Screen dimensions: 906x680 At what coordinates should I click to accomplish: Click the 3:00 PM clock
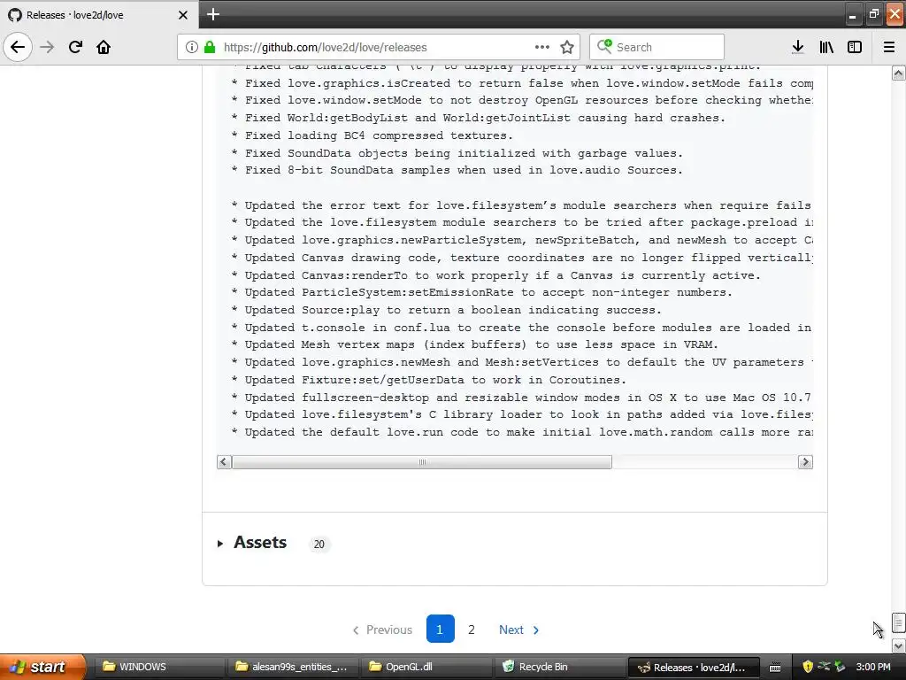873,667
